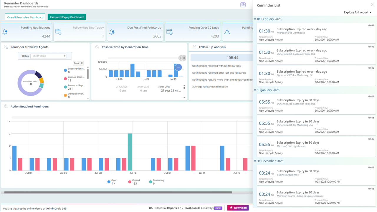
Task: Click the Action Required Reminders widget icon
Action: pos(6,106)
